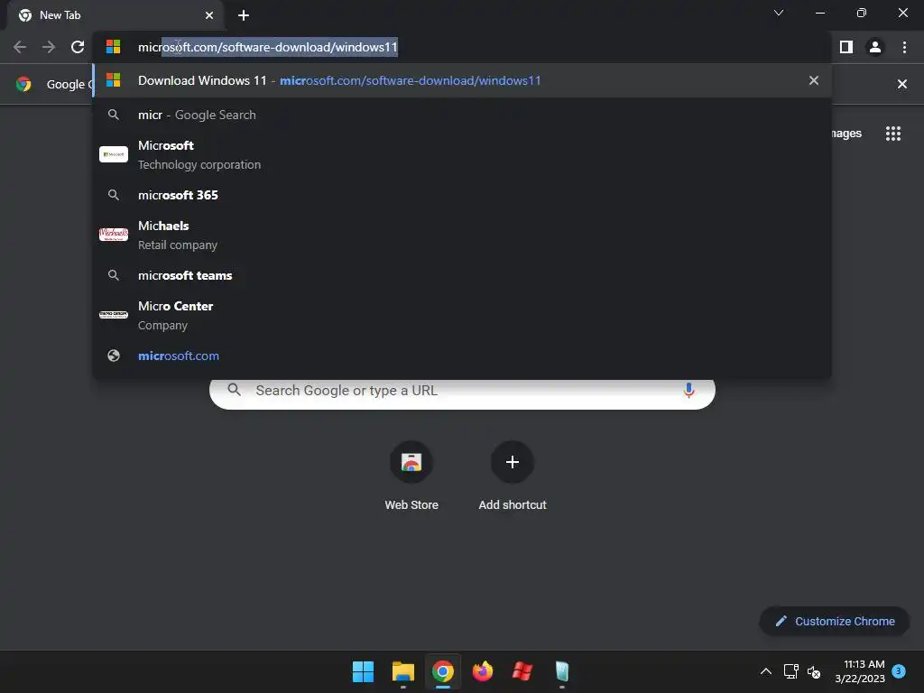Open the clock showing 11:13 AM
The height and width of the screenshot is (693, 924).
click(860, 671)
